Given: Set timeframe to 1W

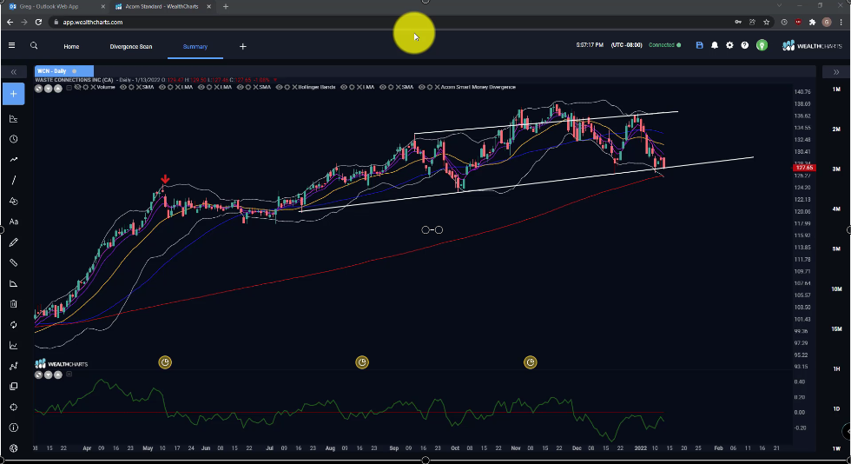Looking at the screenshot, I should [836, 448].
